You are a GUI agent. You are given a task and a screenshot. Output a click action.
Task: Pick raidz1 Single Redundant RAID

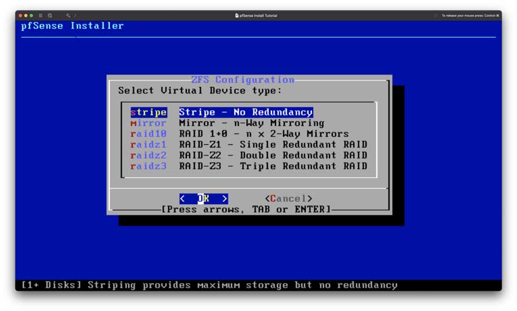(x=249, y=144)
